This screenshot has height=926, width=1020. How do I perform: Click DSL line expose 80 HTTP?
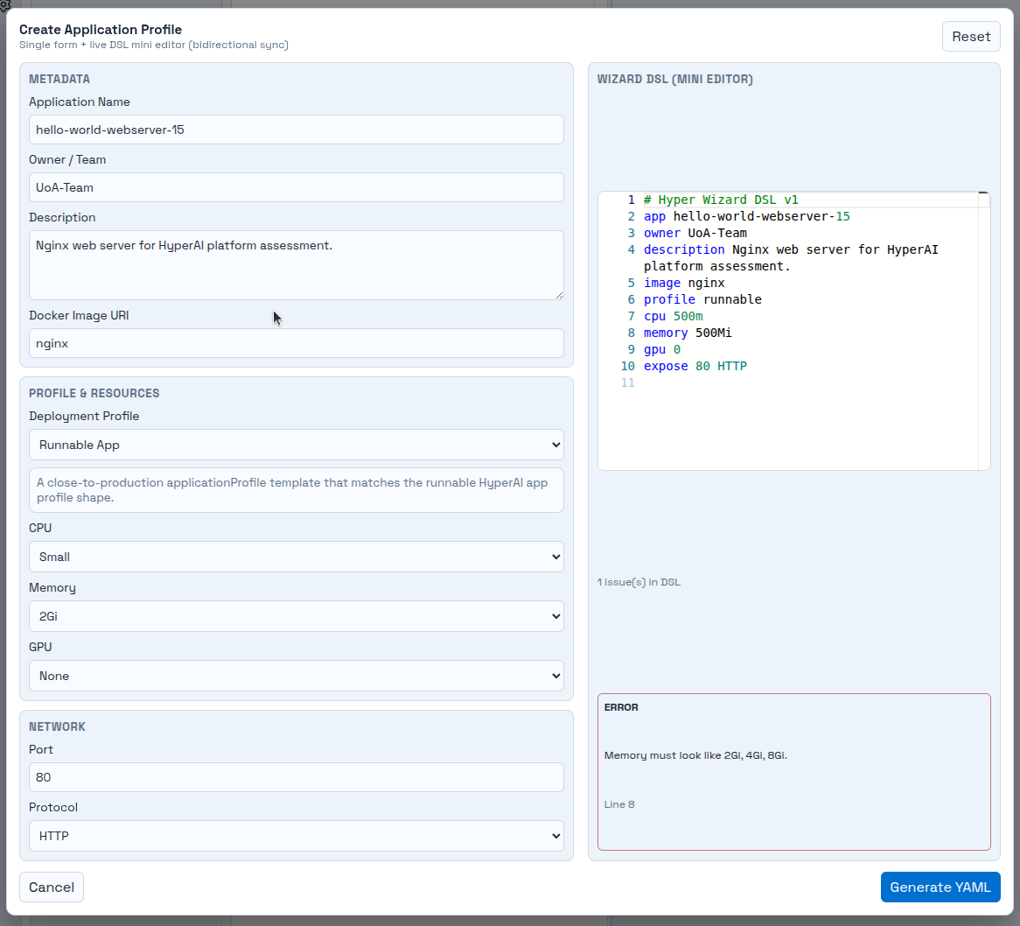pyautogui.click(x=695, y=366)
